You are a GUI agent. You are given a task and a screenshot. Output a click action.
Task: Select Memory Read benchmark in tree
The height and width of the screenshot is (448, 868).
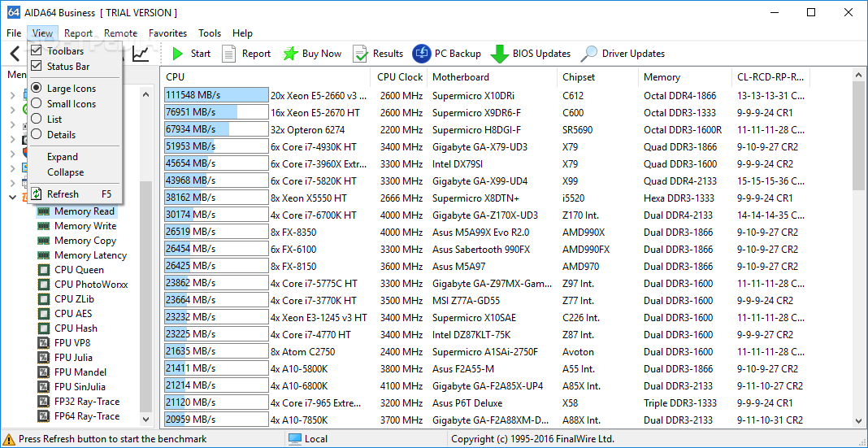coord(85,211)
